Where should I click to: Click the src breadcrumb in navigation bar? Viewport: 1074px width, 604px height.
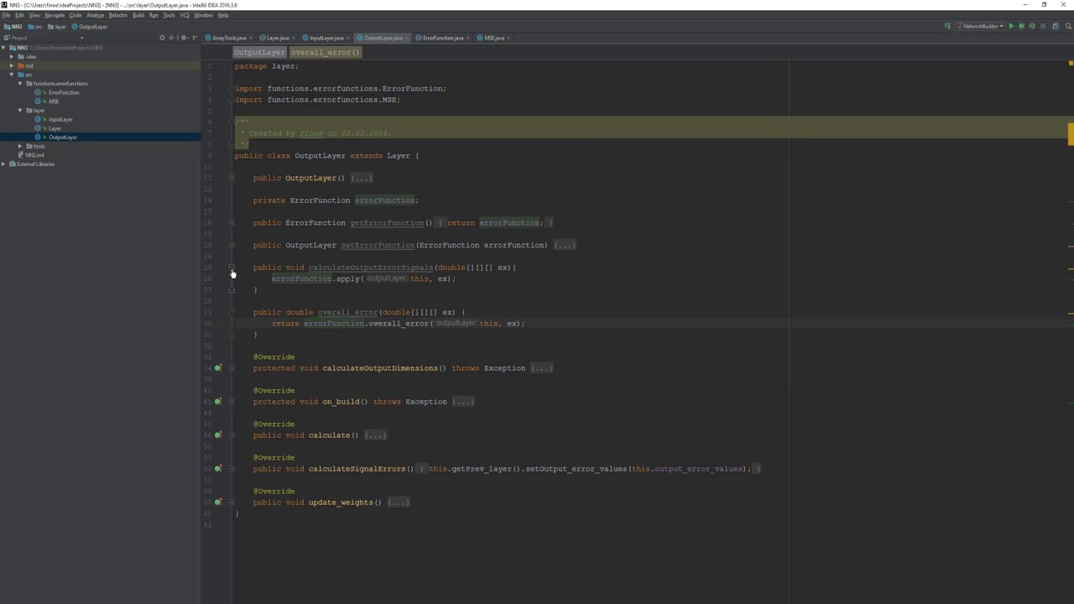pyautogui.click(x=35, y=27)
